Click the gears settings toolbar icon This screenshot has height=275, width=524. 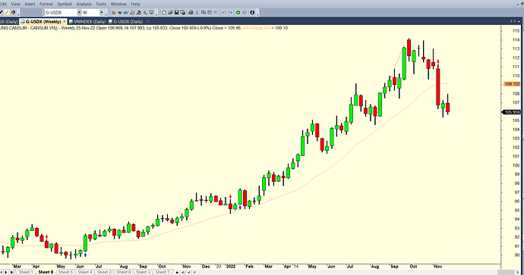(x=132, y=13)
